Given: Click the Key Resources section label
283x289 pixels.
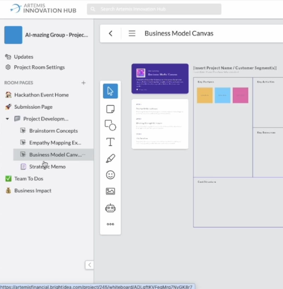Looking at the screenshot, I should (x=266, y=132).
